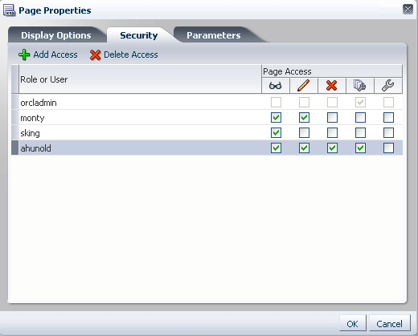
Task: Enable delete access for sking
Action: (x=332, y=132)
